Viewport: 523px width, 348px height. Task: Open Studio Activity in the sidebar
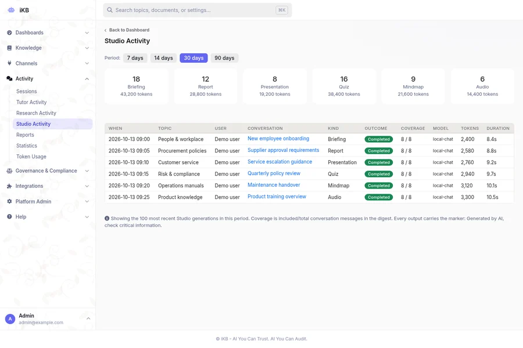pos(52,124)
